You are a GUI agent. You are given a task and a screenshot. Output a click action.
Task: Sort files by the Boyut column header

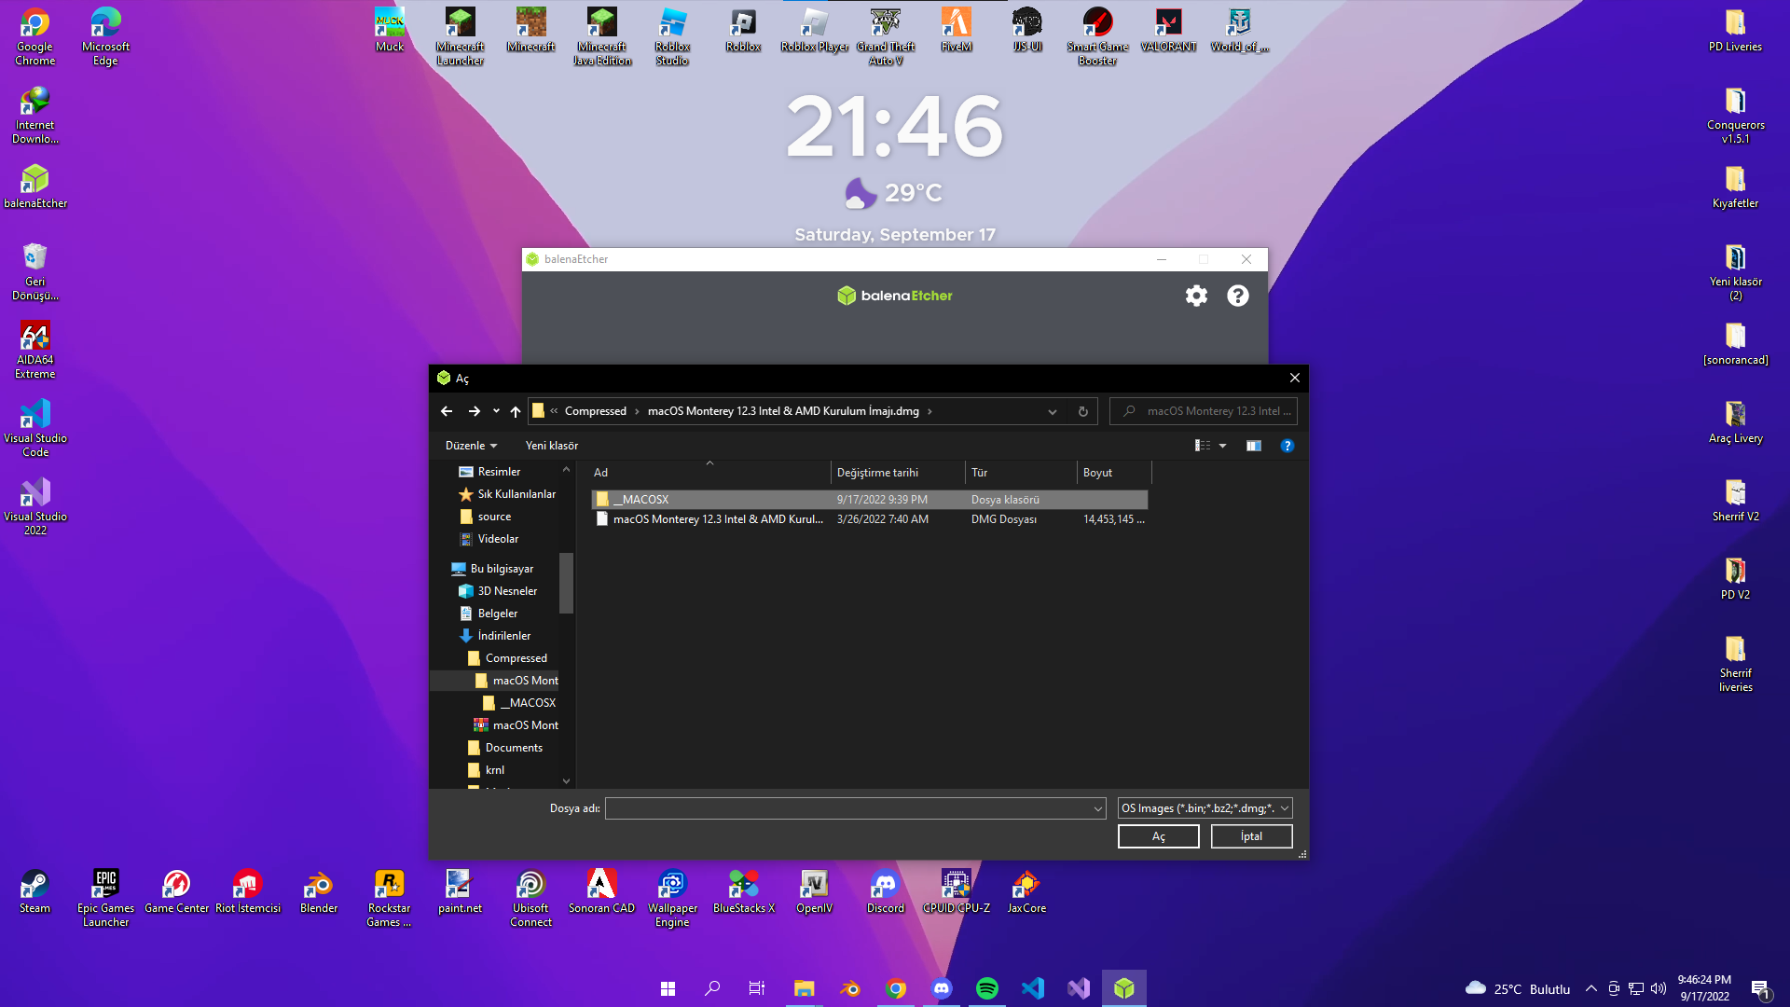pos(1097,473)
